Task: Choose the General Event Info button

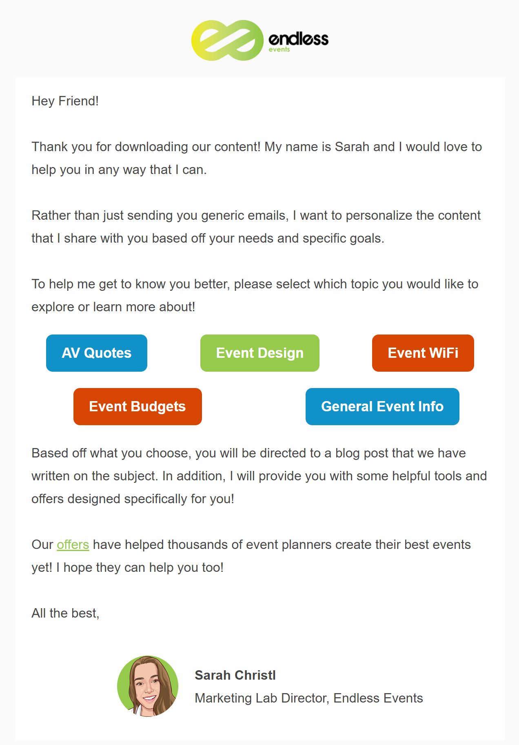Action: [382, 406]
